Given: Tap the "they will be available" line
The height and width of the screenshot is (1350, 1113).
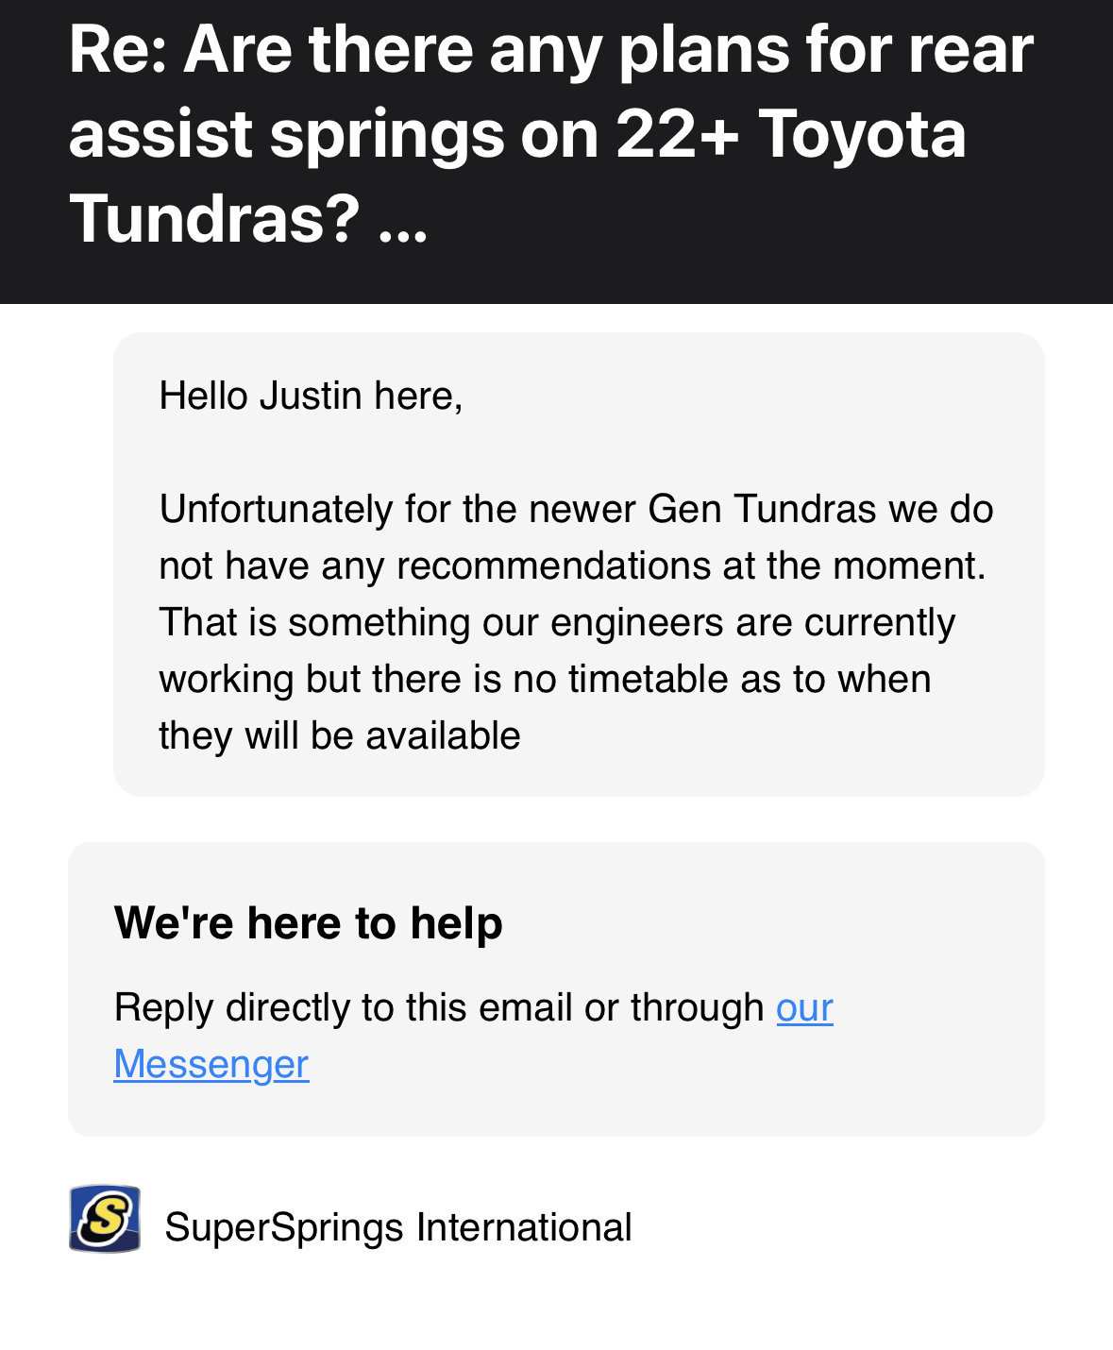Looking at the screenshot, I should 340,735.
